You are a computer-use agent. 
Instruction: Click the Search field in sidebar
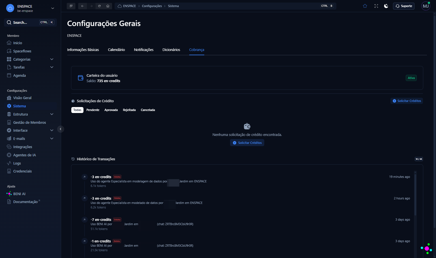tap(30, 22)
